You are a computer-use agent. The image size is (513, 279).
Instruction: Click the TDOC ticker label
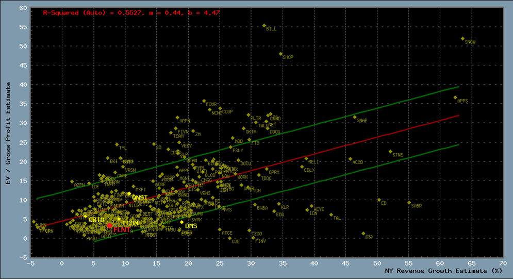[x=267, y=178]
